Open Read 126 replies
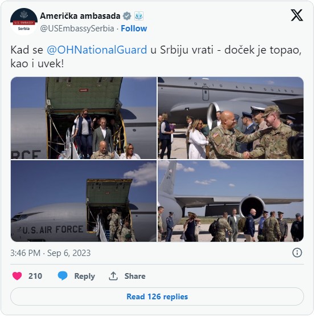This screenshot has width=316, height=317. 157,297
